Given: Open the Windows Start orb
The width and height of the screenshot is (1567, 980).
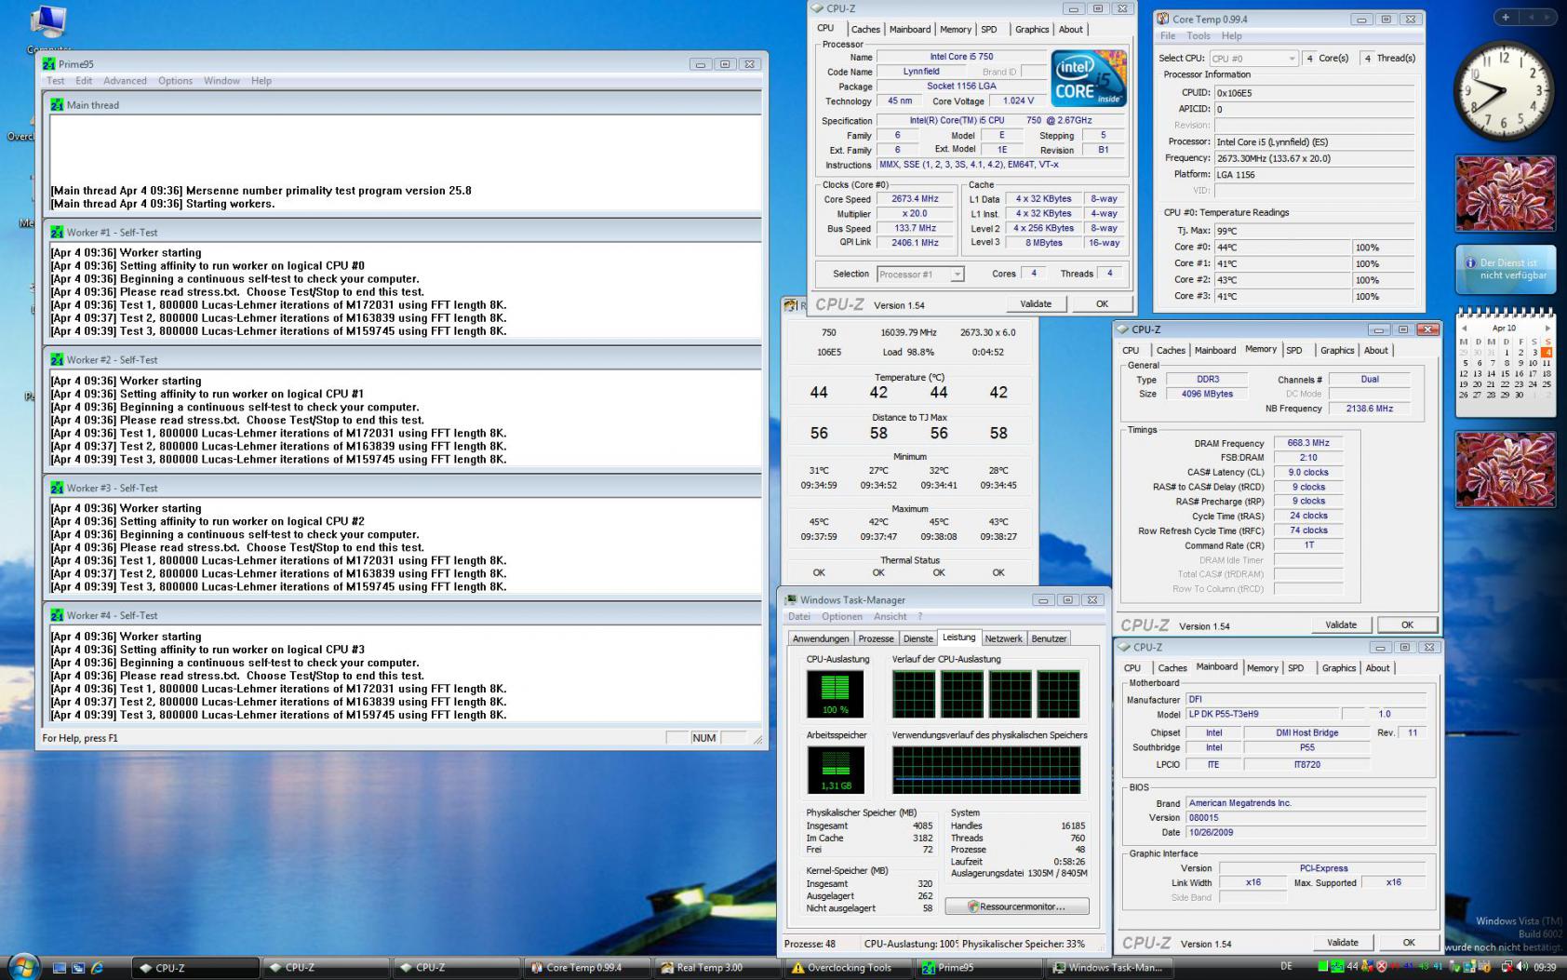Looking at the screenshot, I should point(22,966).
